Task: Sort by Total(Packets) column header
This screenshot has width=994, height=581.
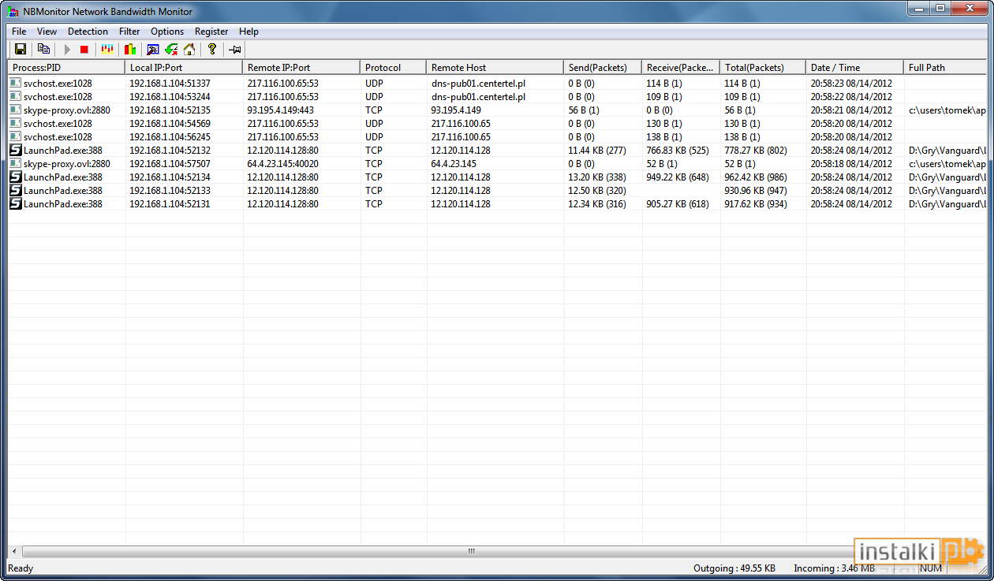Action: (763, 68)
